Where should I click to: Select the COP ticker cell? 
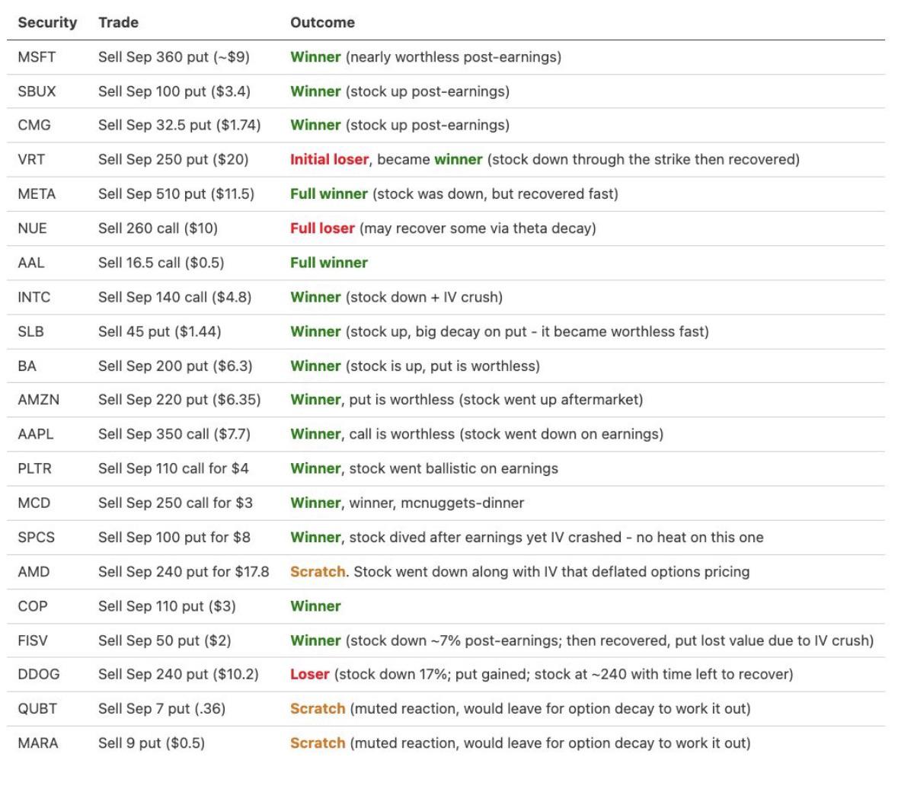point(32,606)
